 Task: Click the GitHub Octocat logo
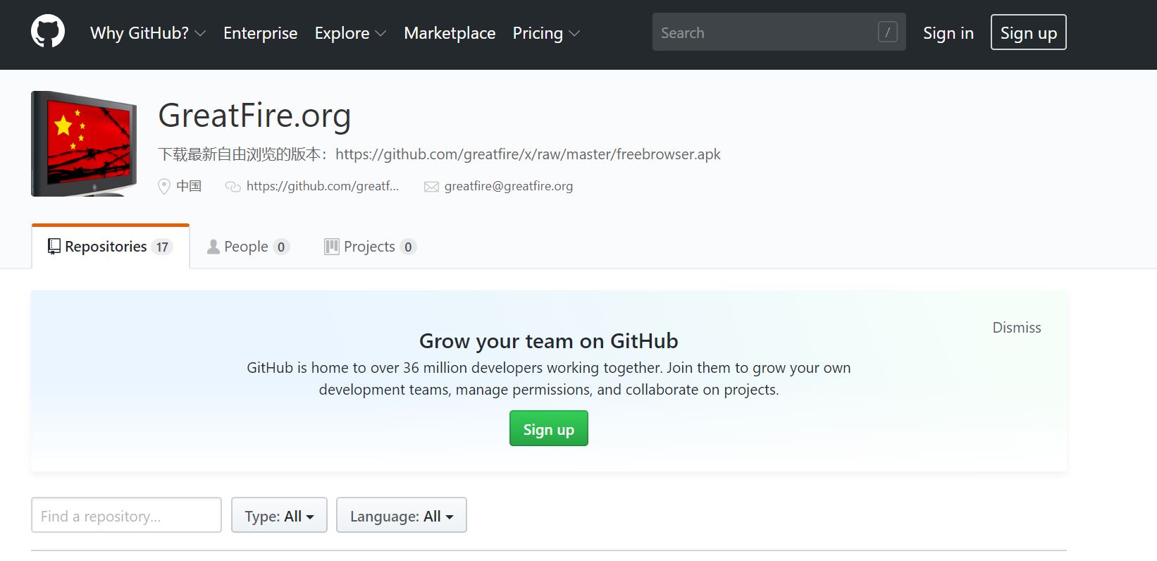(x=48, y=32)
